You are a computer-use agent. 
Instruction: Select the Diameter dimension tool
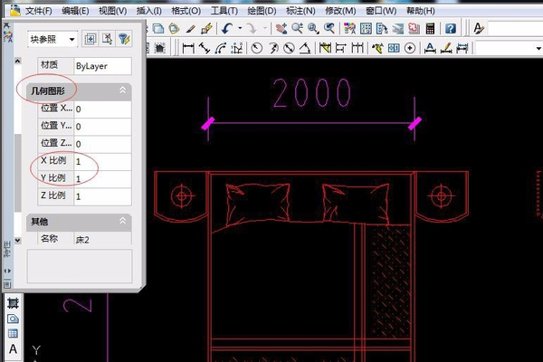pos(289,48)
